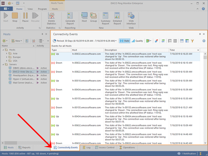Launch the Web Interface
This screenshot has width=208, height=156.
tap(131, 19)
